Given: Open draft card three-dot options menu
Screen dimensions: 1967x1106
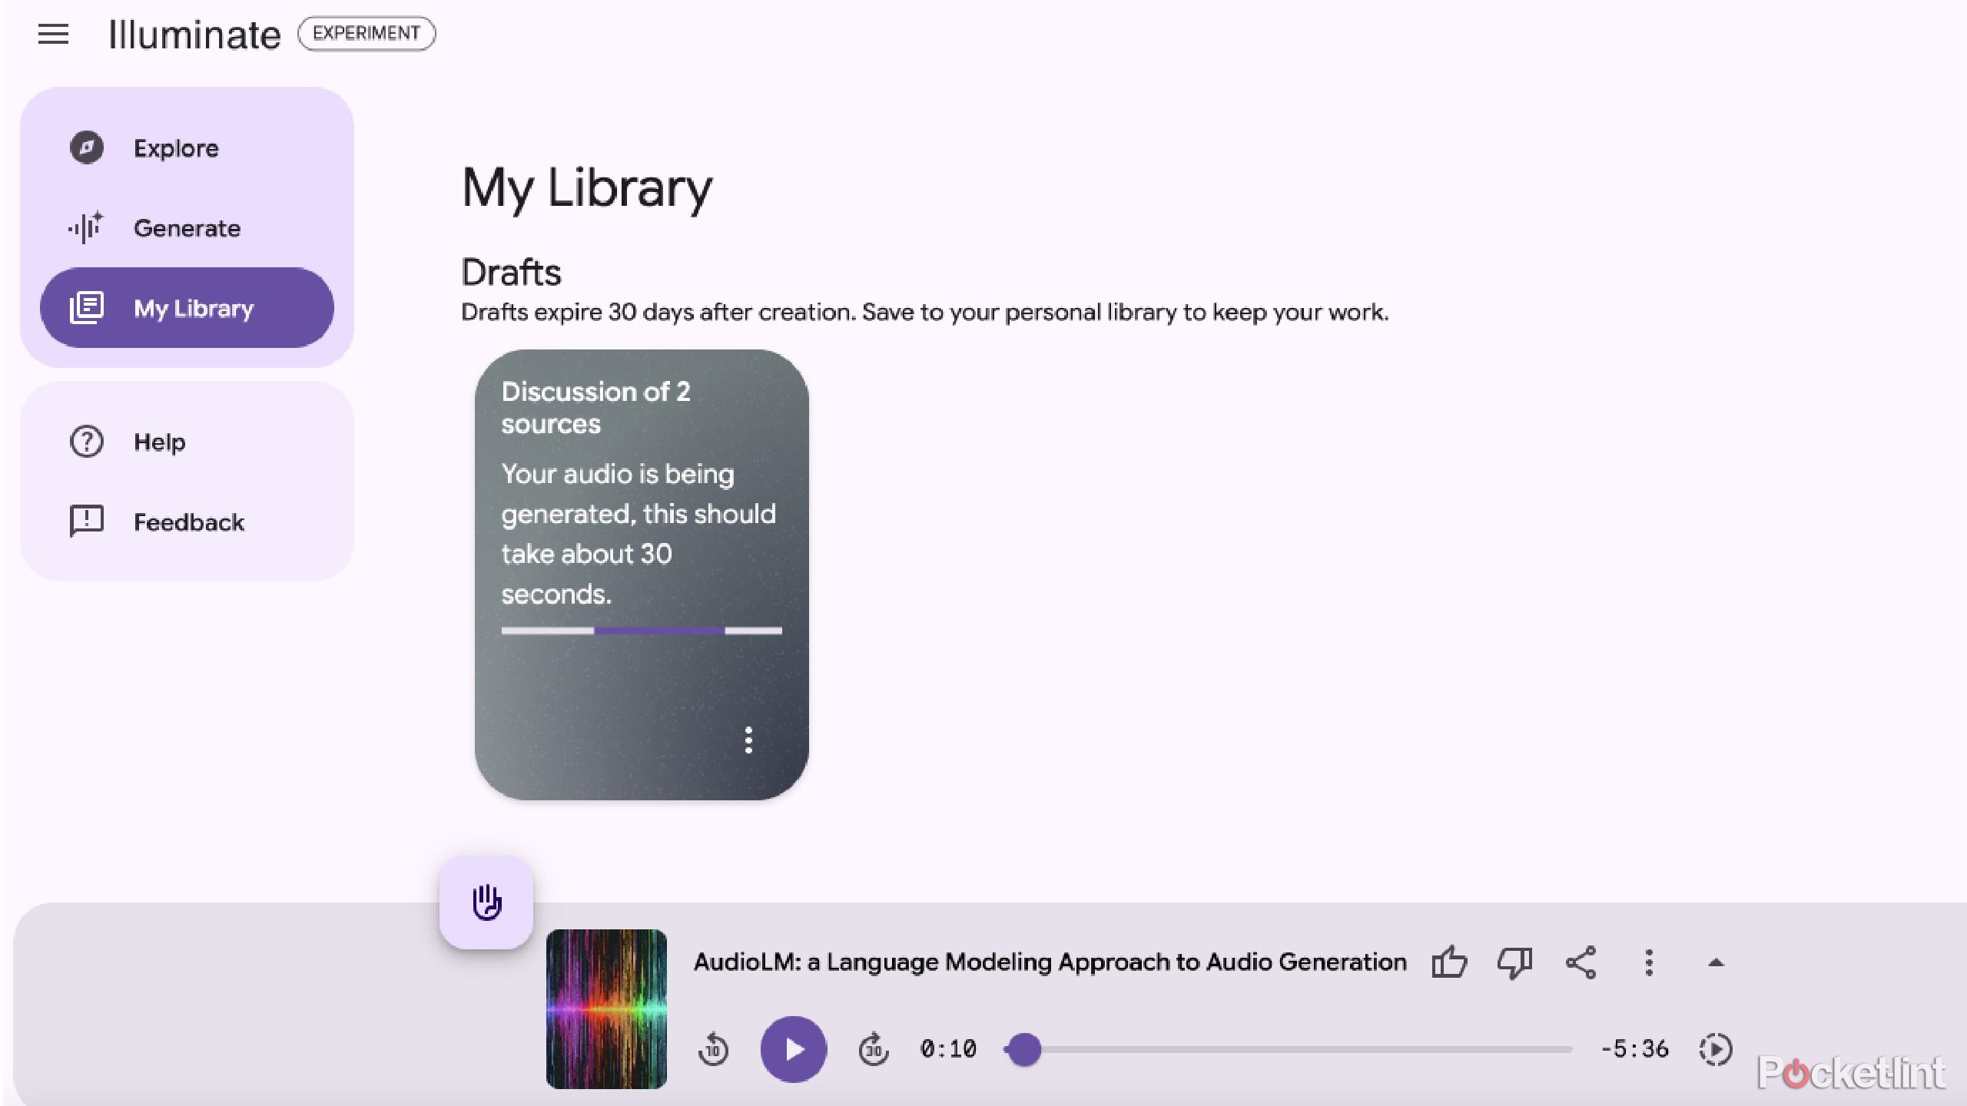Looking at the screenshot, I should (748, 740).
